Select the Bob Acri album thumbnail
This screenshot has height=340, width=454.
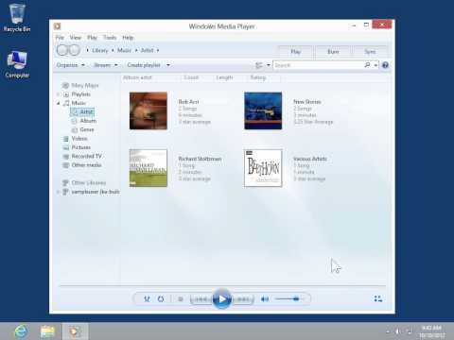click(x=148, y=110)
